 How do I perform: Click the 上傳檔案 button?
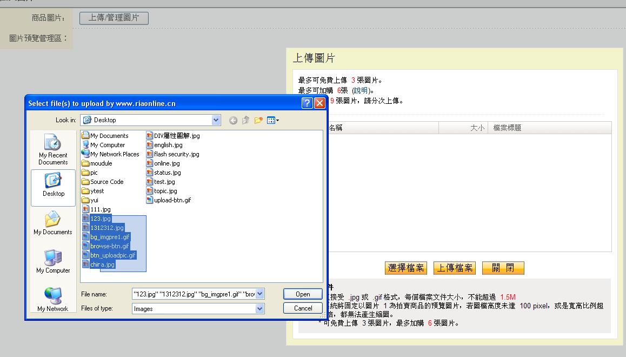pos(455,268)
